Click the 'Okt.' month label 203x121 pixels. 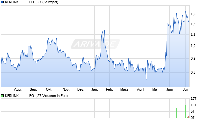pyautogui.click(x=49, y=89)
